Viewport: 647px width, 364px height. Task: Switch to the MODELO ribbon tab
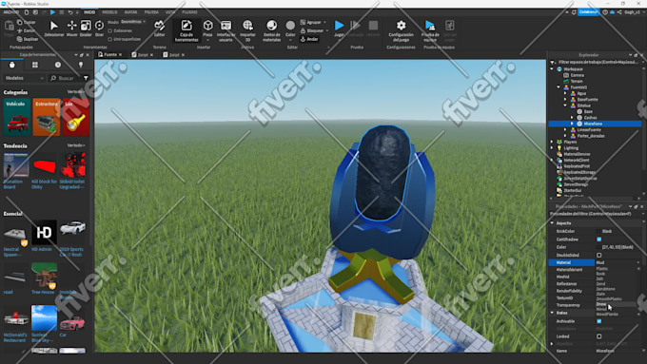[109, 12]
